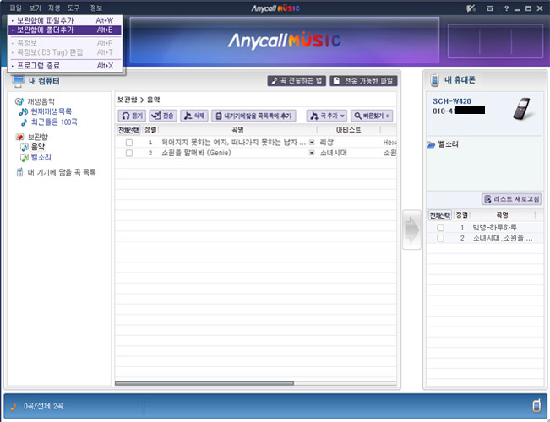This screenshot has height=422, width=550.
Task: Select 재생음악 in the sidebar tree
Action: point(41,101)
